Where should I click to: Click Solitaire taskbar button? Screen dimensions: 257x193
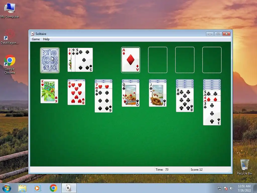click(69, 188)
